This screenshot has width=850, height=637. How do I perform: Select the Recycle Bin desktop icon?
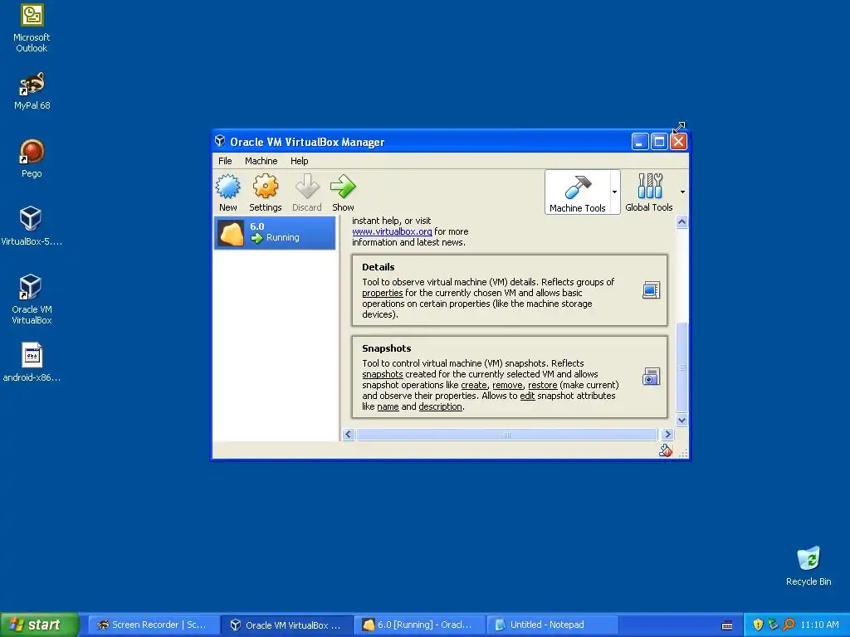coord(808,566)
